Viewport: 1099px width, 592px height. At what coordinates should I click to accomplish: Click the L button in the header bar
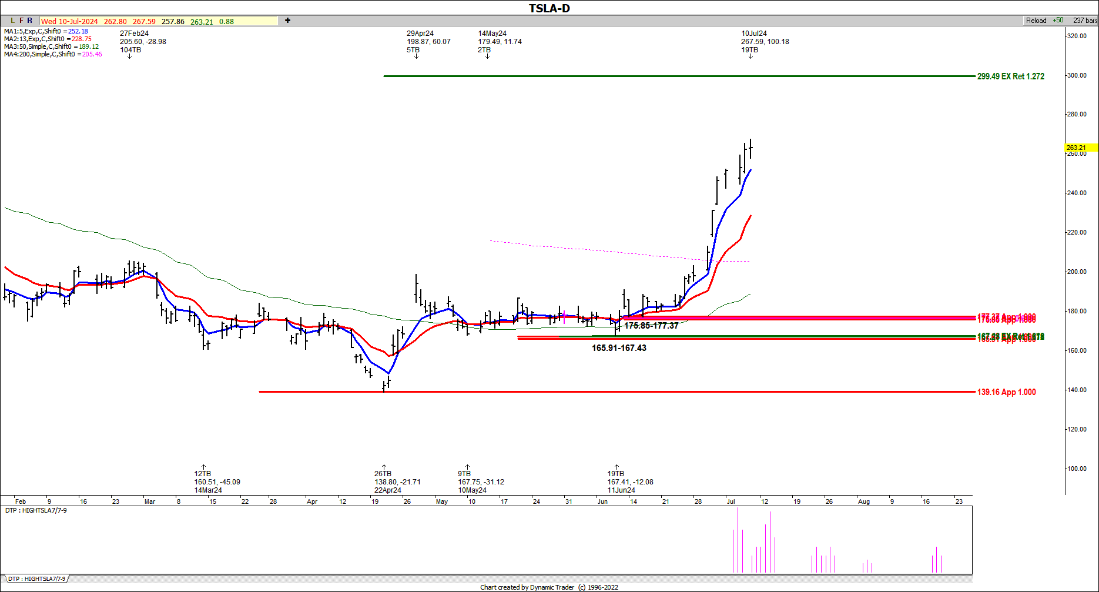pos(13,21)
